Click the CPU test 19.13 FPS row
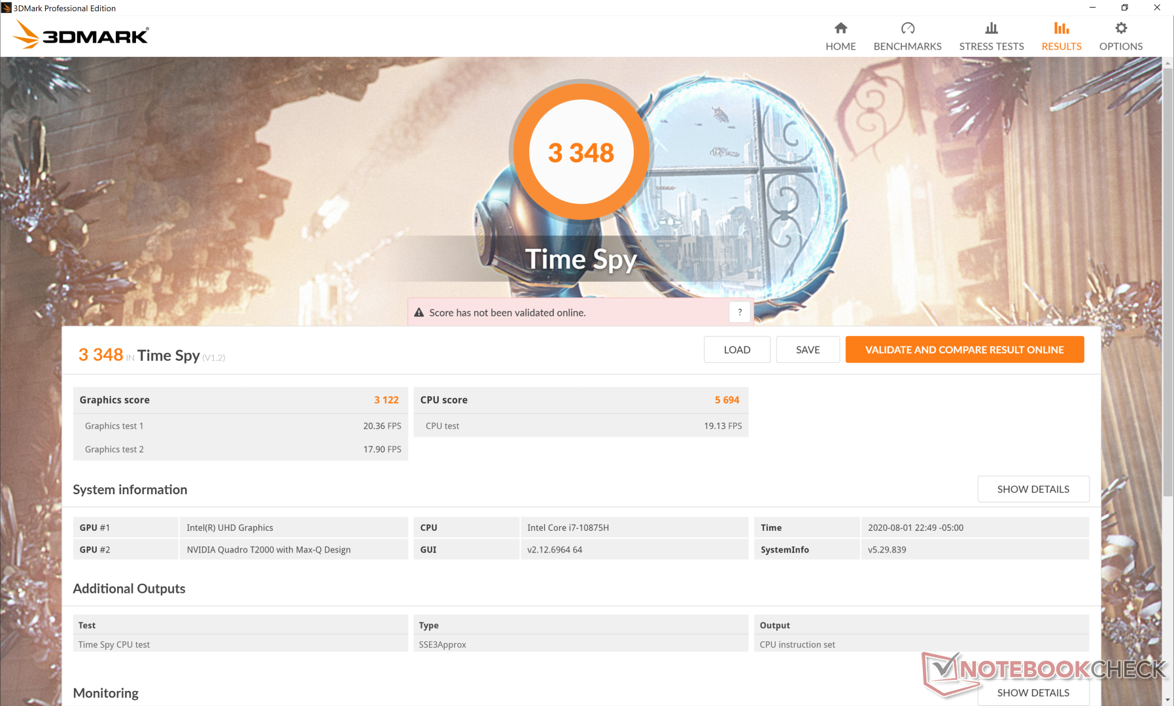The width and height of the screenshot is (1174, 706). click(581, 426)
